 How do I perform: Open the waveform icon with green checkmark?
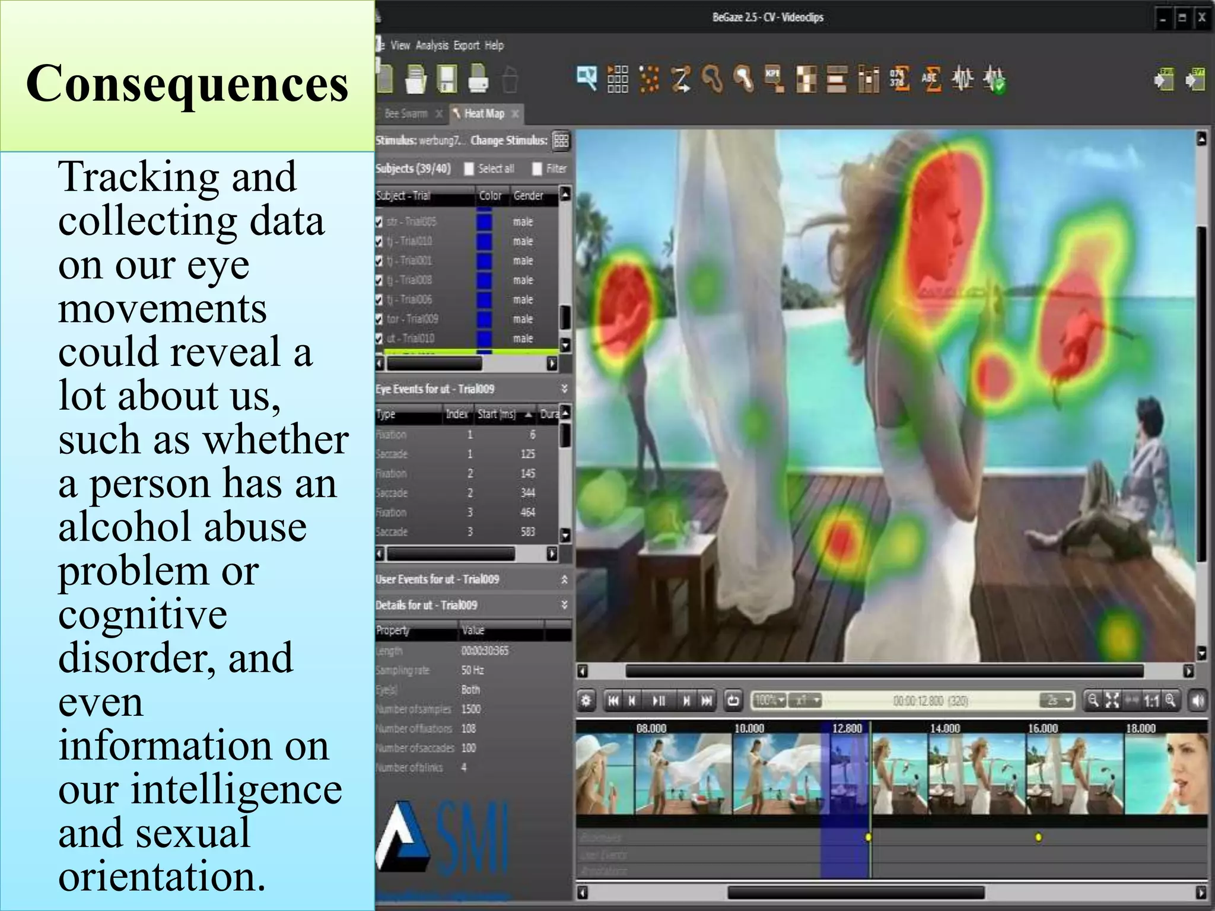[x=995, y=81]
